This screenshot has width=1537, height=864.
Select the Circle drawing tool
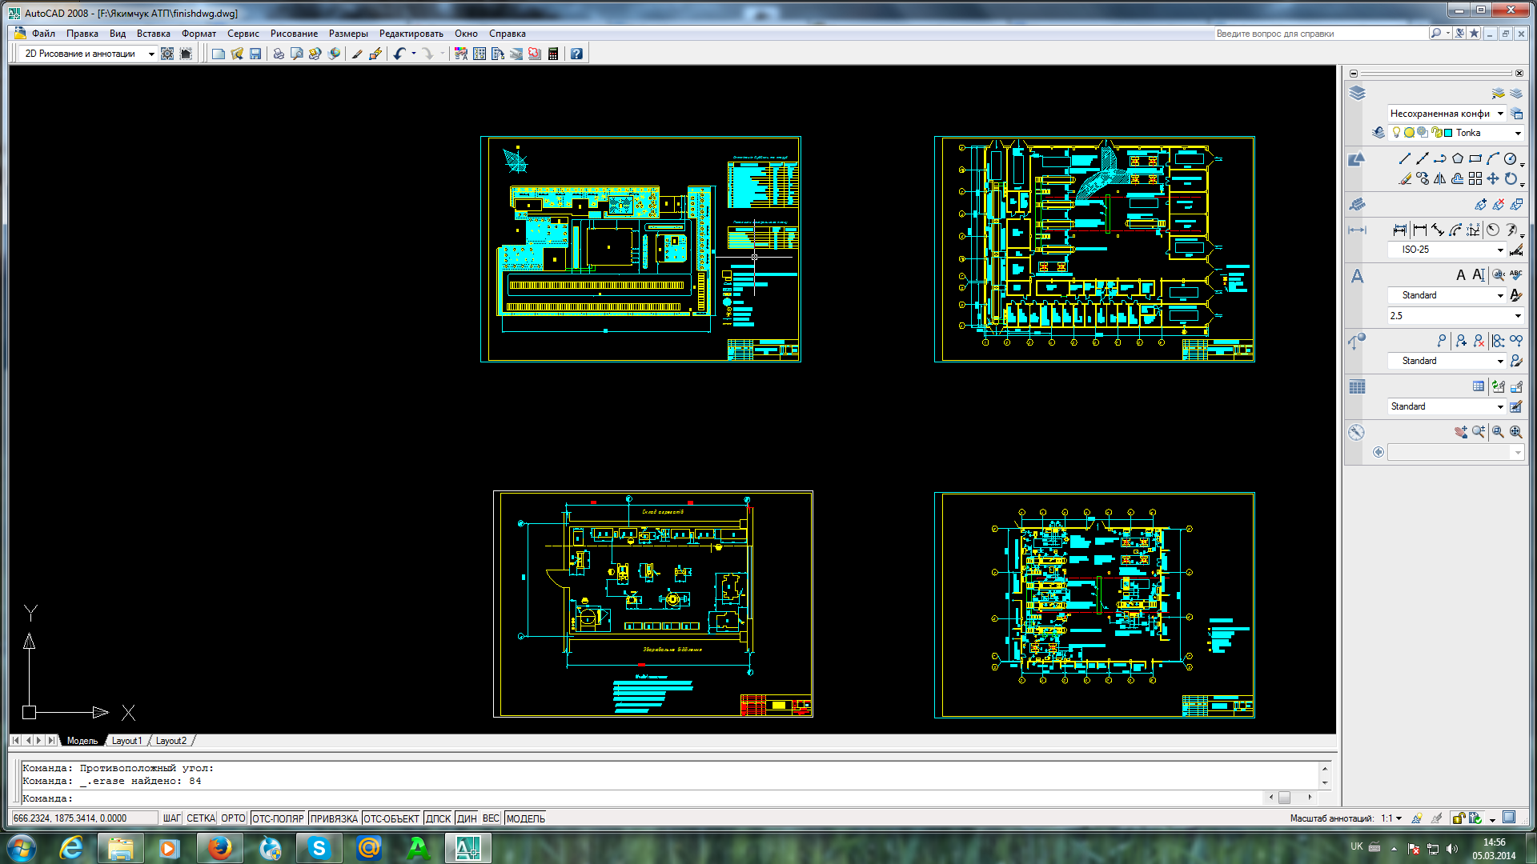point(1511,158)
